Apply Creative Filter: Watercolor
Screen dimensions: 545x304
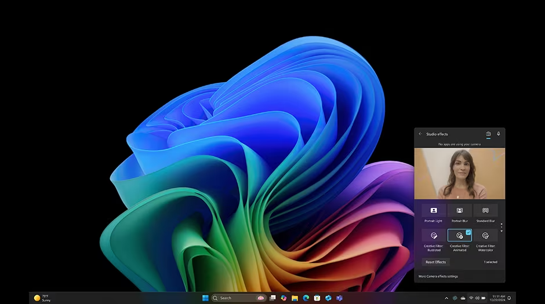pyautogui.click(x=485, y=236)
